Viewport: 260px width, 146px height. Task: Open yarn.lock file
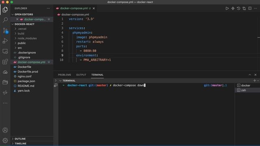[x=24, y=91]
